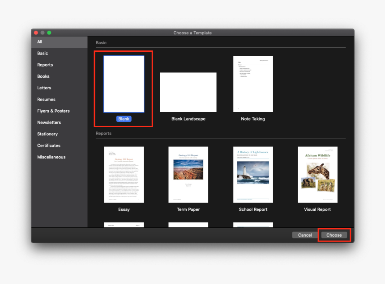Image resolution: width=385 pixels, height=284 pixels.
Task: Confirm with the Choose button
Action: 334,234
